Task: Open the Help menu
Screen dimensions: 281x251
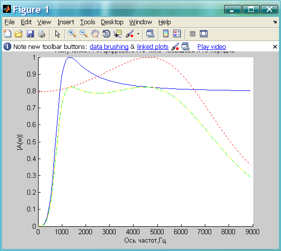Action: (165, 22)
